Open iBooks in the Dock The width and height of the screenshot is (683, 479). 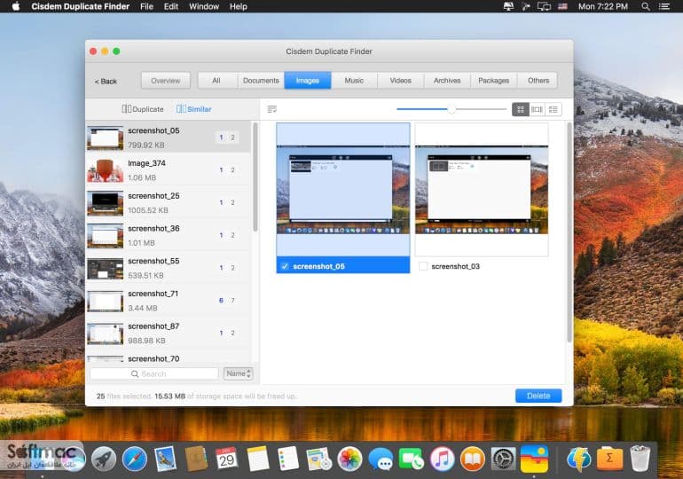pyautogui.click(x=473, y=459)
